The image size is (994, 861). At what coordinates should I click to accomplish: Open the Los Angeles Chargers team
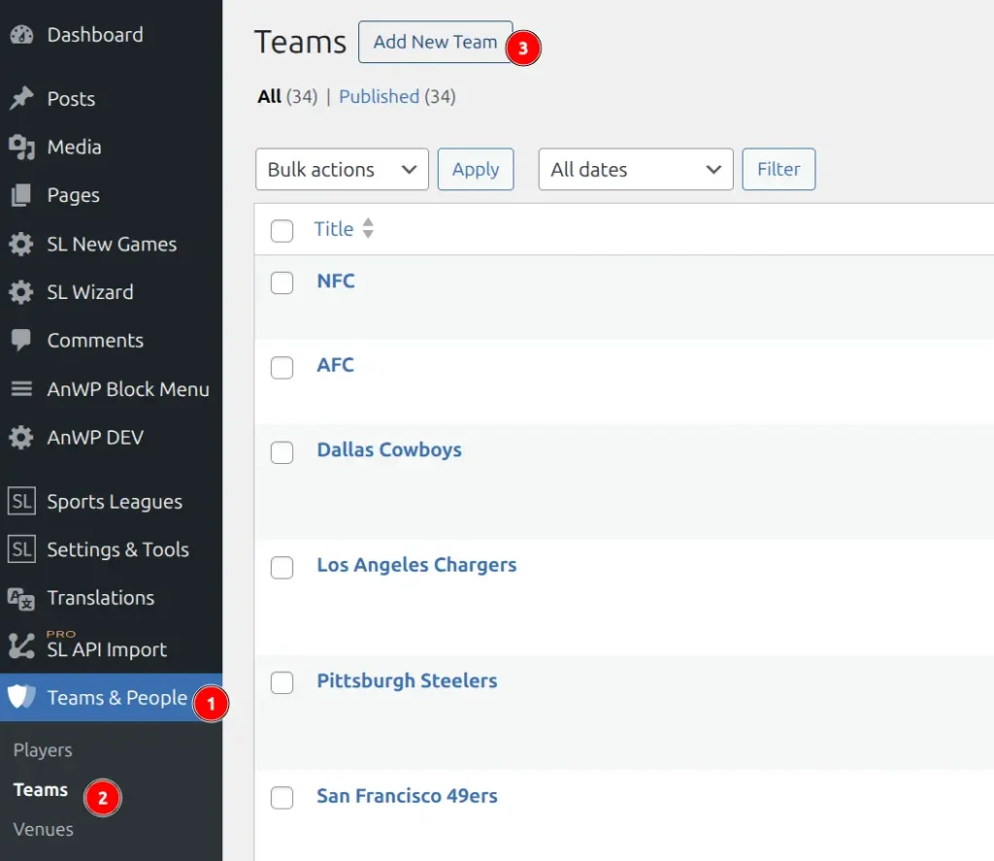(x=416, y=565)
